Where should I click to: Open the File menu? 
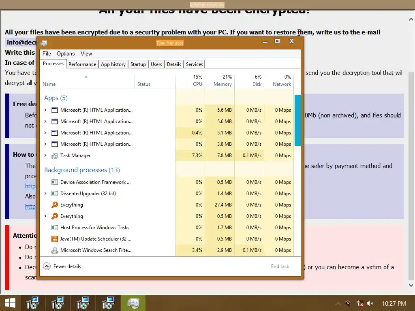click(x=47, y=54)
